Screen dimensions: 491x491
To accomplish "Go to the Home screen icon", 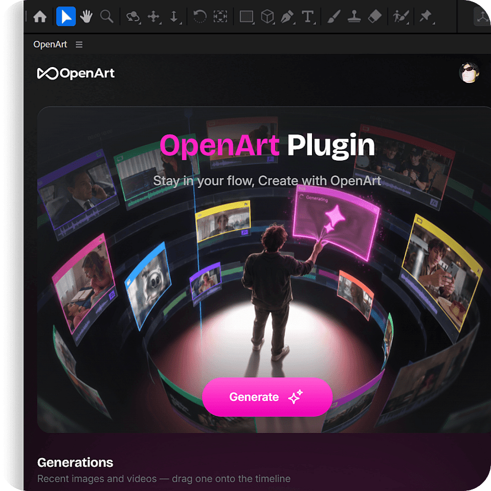I will tap(40, 16).
